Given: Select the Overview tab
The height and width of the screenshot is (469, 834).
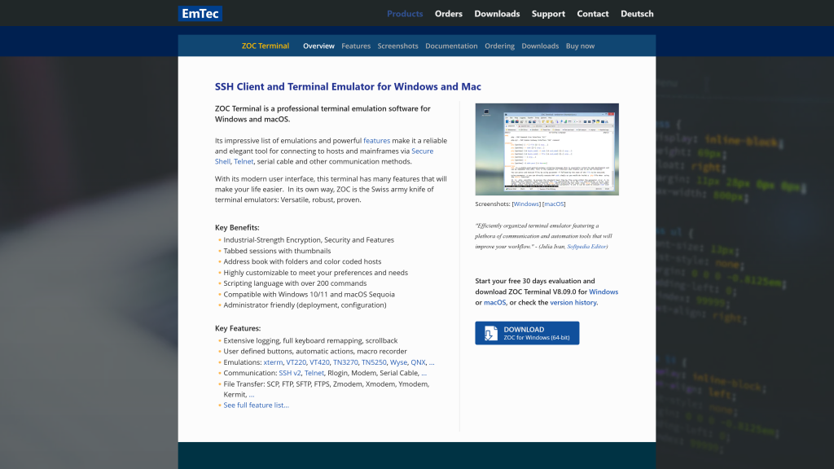Looking at the screenshot, I should [x=318, y=46].
